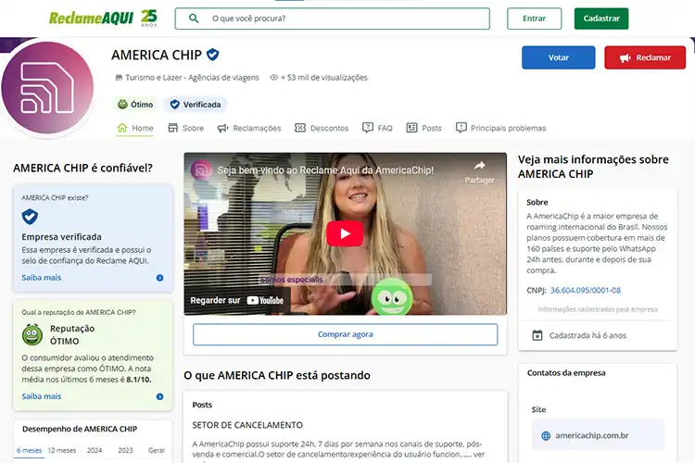The width and height of the screenshot is (695, 463).
Task: Click the Votar button
Action: [558, 57]
